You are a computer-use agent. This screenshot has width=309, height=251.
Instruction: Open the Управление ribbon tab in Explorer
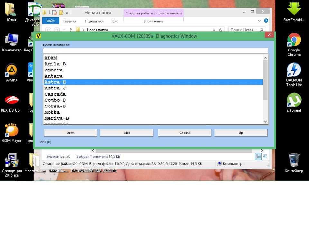153,21
